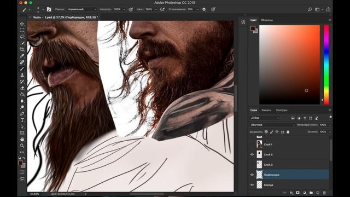Viewport: 350px width, 197px height.
Task: Select the Brush tool in the toolbox
Action: [22, 69]
